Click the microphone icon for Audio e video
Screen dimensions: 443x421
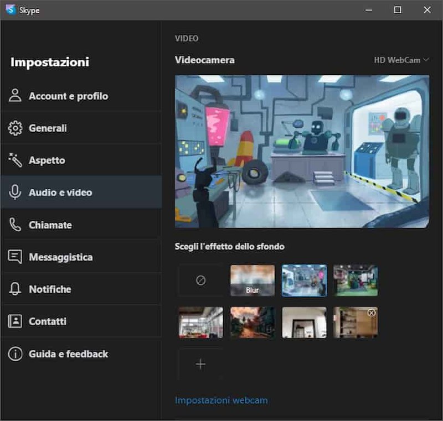pos(15,192)
